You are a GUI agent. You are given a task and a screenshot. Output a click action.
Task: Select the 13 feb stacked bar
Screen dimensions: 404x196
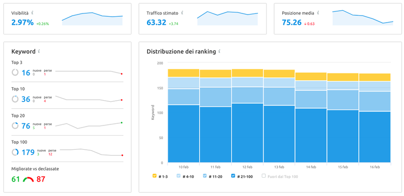(x=279, y=116)
